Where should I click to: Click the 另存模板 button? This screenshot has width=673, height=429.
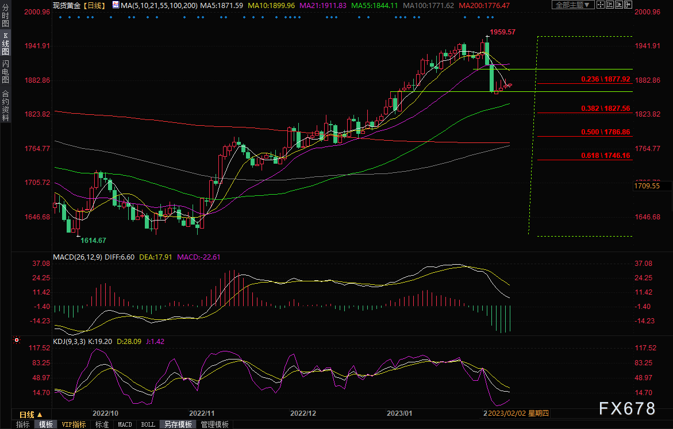[178, 424]
